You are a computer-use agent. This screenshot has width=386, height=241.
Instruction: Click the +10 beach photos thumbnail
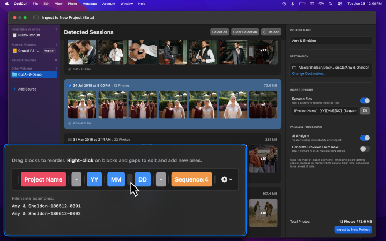(263, 213)
